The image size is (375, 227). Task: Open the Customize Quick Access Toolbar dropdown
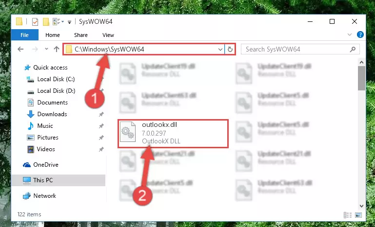point(69,22)
